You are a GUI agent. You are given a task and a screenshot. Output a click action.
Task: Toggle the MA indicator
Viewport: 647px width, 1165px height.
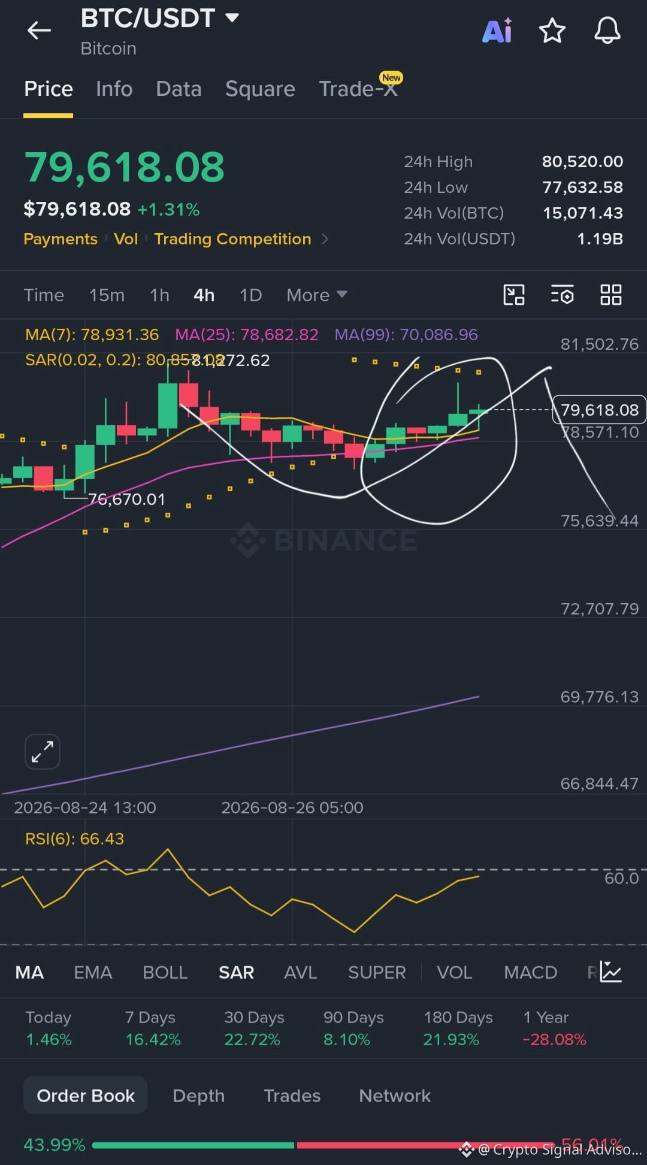[x=29, y=972]
